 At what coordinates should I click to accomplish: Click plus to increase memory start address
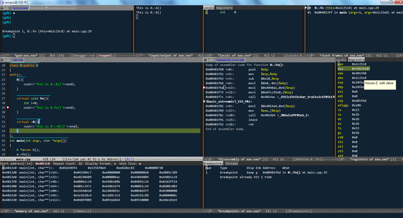point(30,164)
